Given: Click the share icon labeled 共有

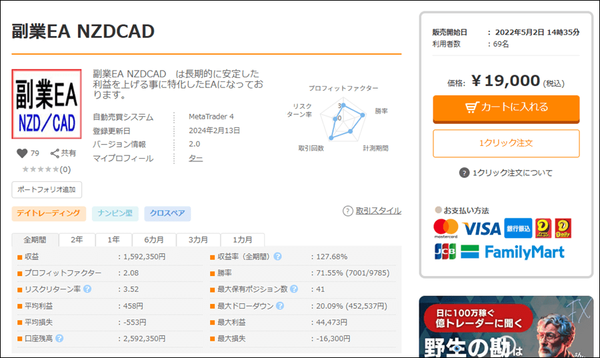Looking at the screenshot, I should tap(55, 153).
